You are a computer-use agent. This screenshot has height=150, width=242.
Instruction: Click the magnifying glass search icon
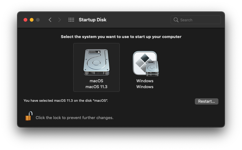pyautogui.click(x=176, y=20)
